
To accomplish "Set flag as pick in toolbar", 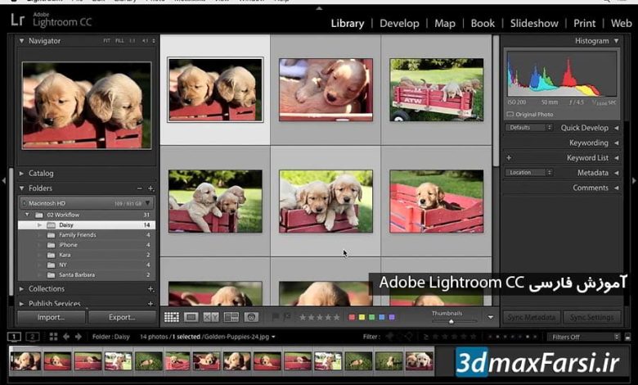I will click(276, 317).
